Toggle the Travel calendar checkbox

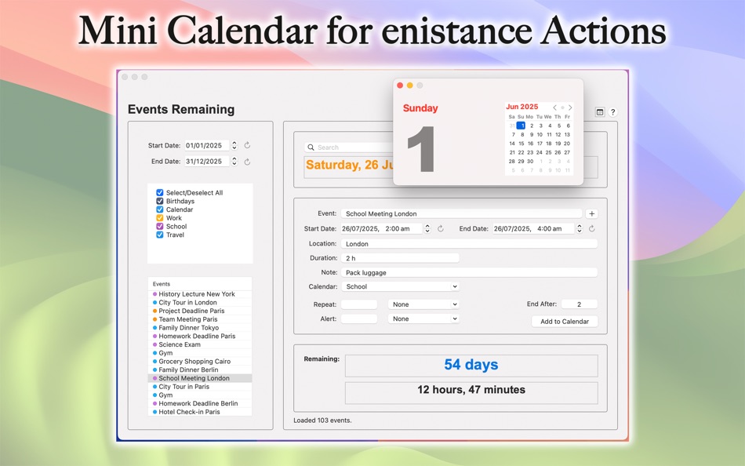tap(160, 235)
